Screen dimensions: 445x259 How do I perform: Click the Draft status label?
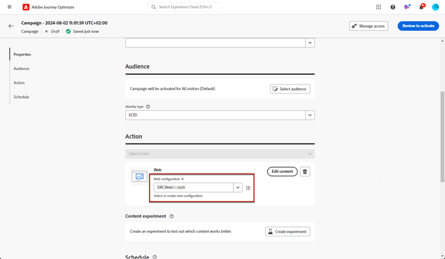tap(55, 31)
